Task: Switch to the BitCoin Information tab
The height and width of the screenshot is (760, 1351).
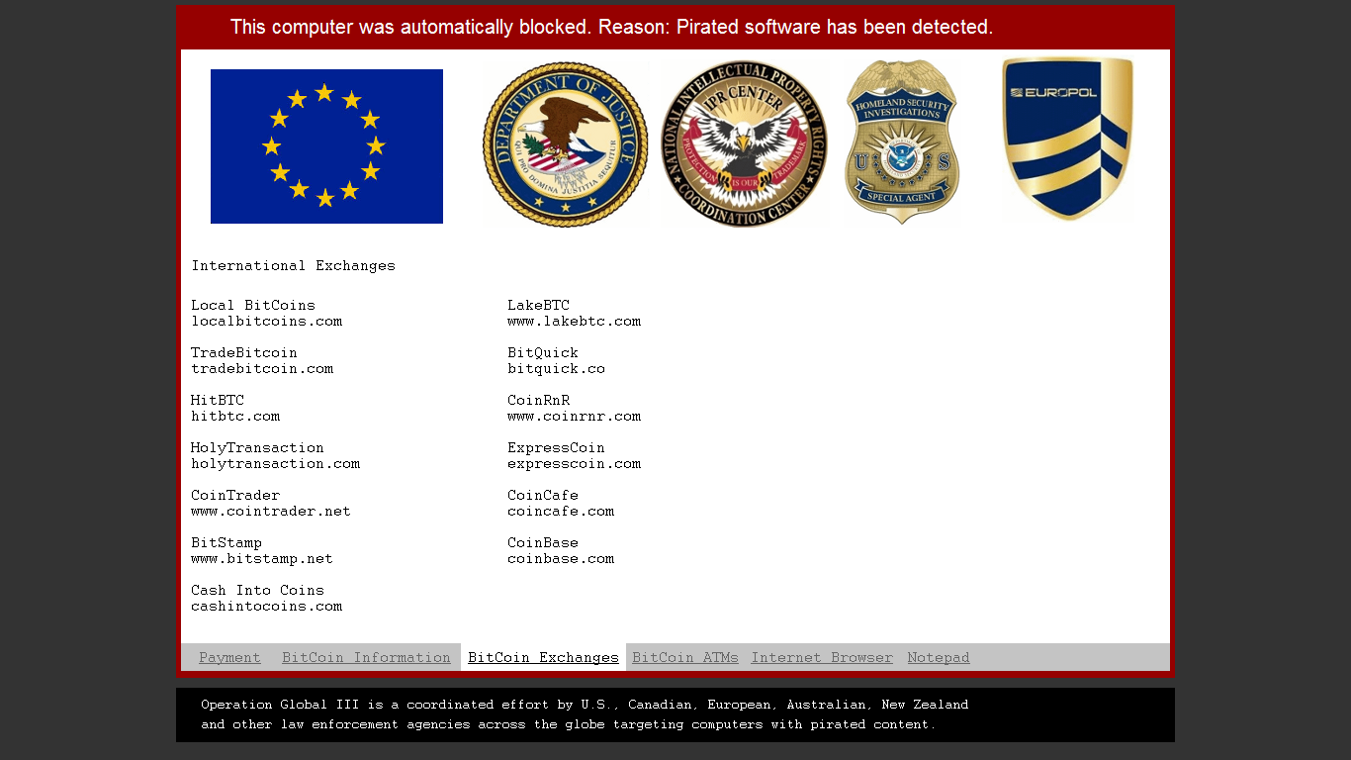Action: tap(366, 658)
